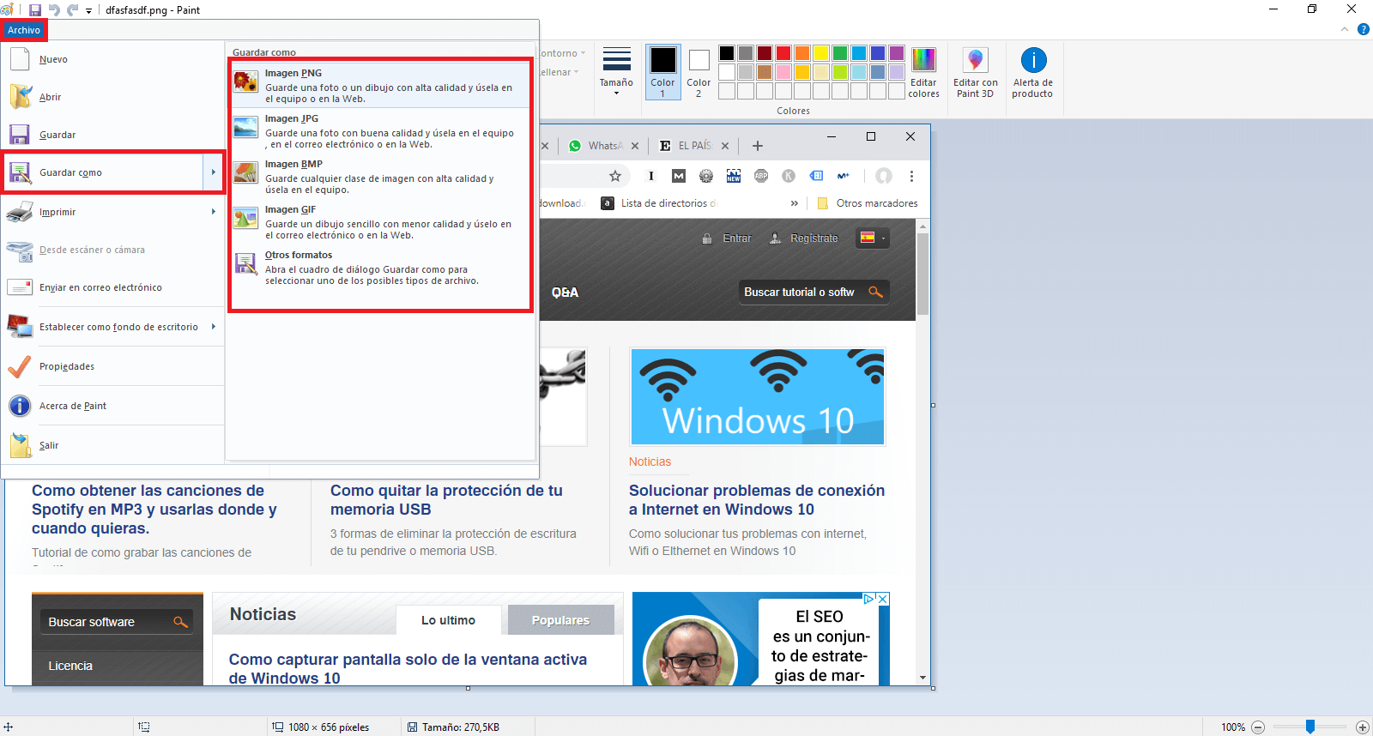
Task: Save as Imagen JPG
Action: 380,130
